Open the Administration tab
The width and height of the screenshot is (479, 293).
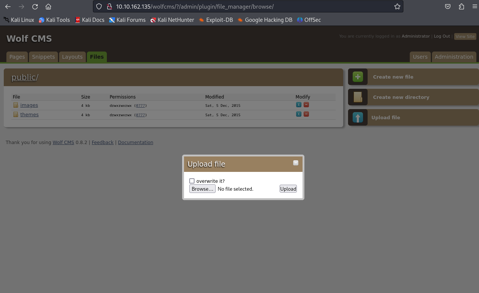click(454, 57)
